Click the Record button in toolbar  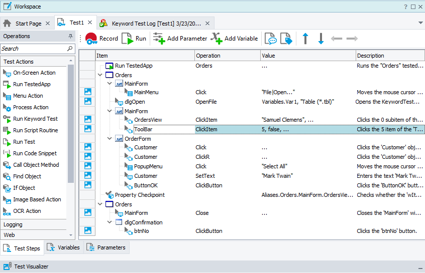[x=101, y=39]
